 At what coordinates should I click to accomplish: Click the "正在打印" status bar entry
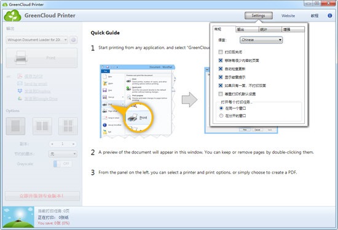[53, 217]
